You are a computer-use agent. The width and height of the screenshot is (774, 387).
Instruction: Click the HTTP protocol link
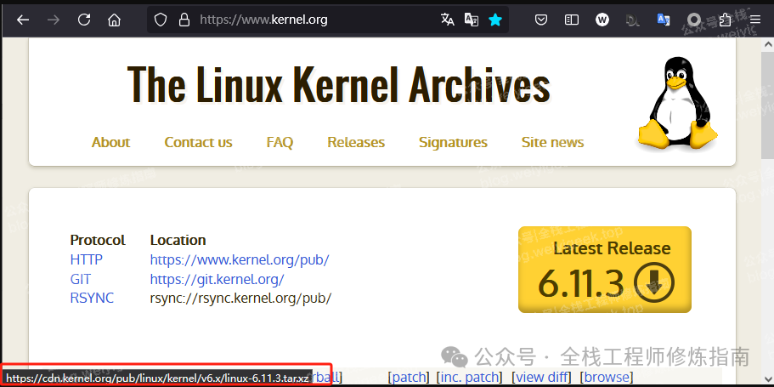click(87, 259)
